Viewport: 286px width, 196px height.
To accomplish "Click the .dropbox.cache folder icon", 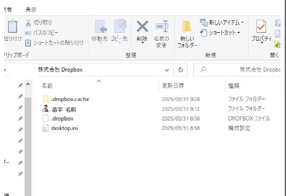I will click(x=46, y=99).
